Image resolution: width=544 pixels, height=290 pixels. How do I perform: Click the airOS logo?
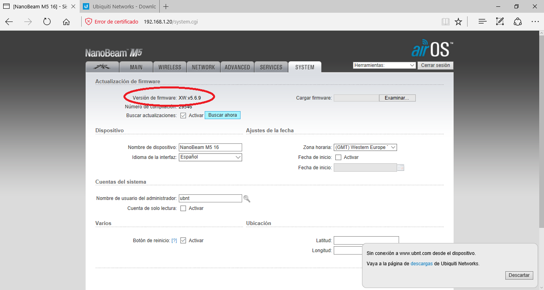[x=432, y=48]
